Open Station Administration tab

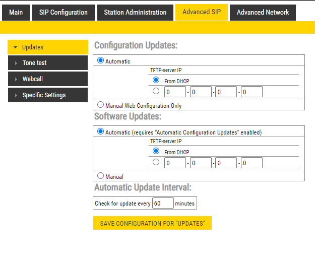(x=135, y=13)
